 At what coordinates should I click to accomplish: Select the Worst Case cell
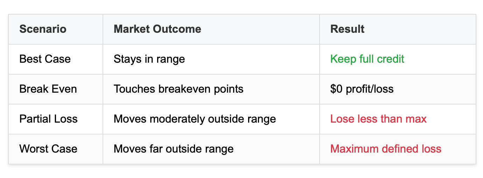tap(56, 149)
